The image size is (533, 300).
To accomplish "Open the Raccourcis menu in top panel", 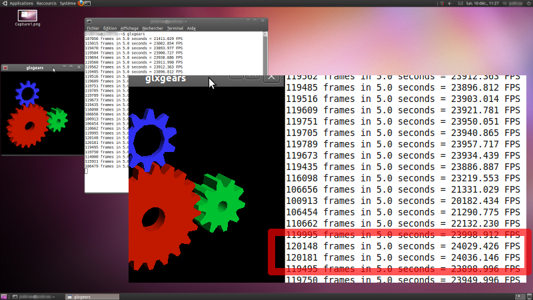I will pyautogui.click(x=47, y=3).
